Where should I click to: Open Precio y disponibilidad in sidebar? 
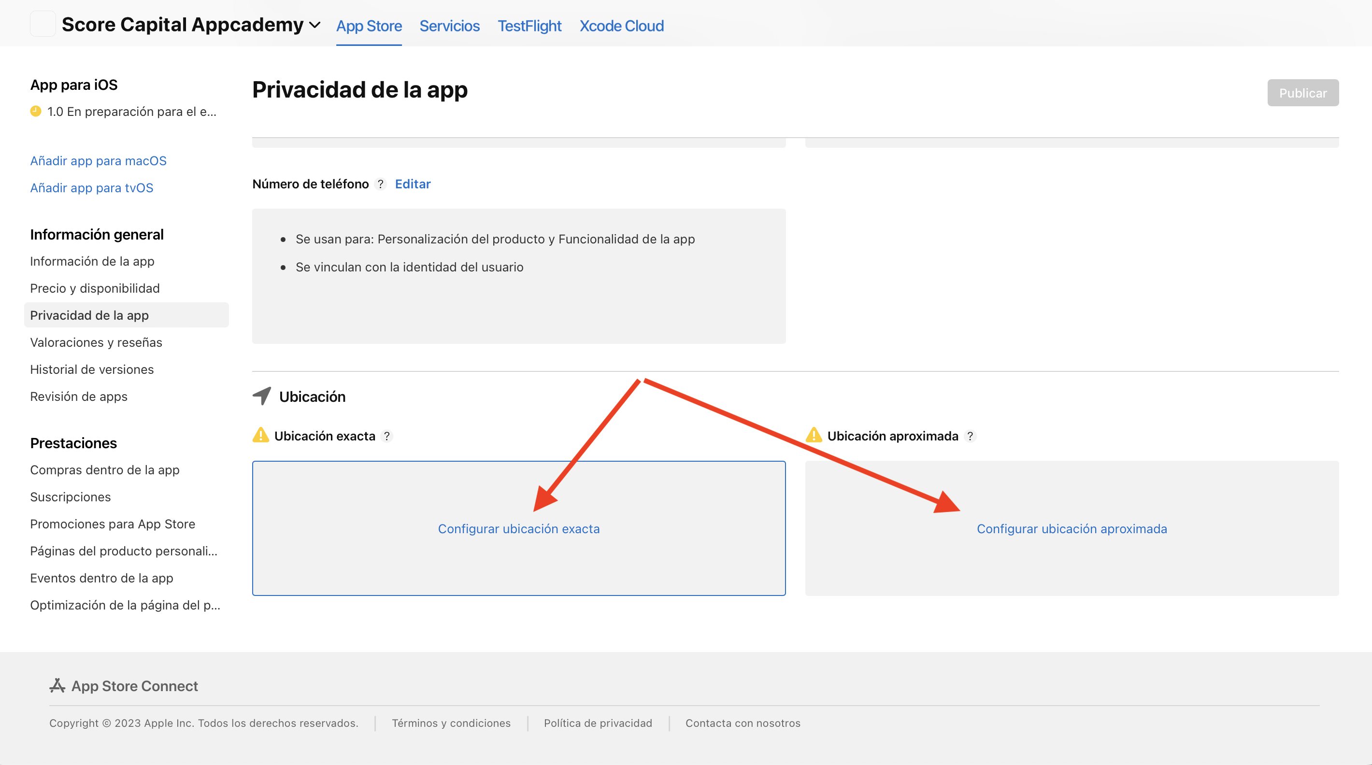[95, 288]
